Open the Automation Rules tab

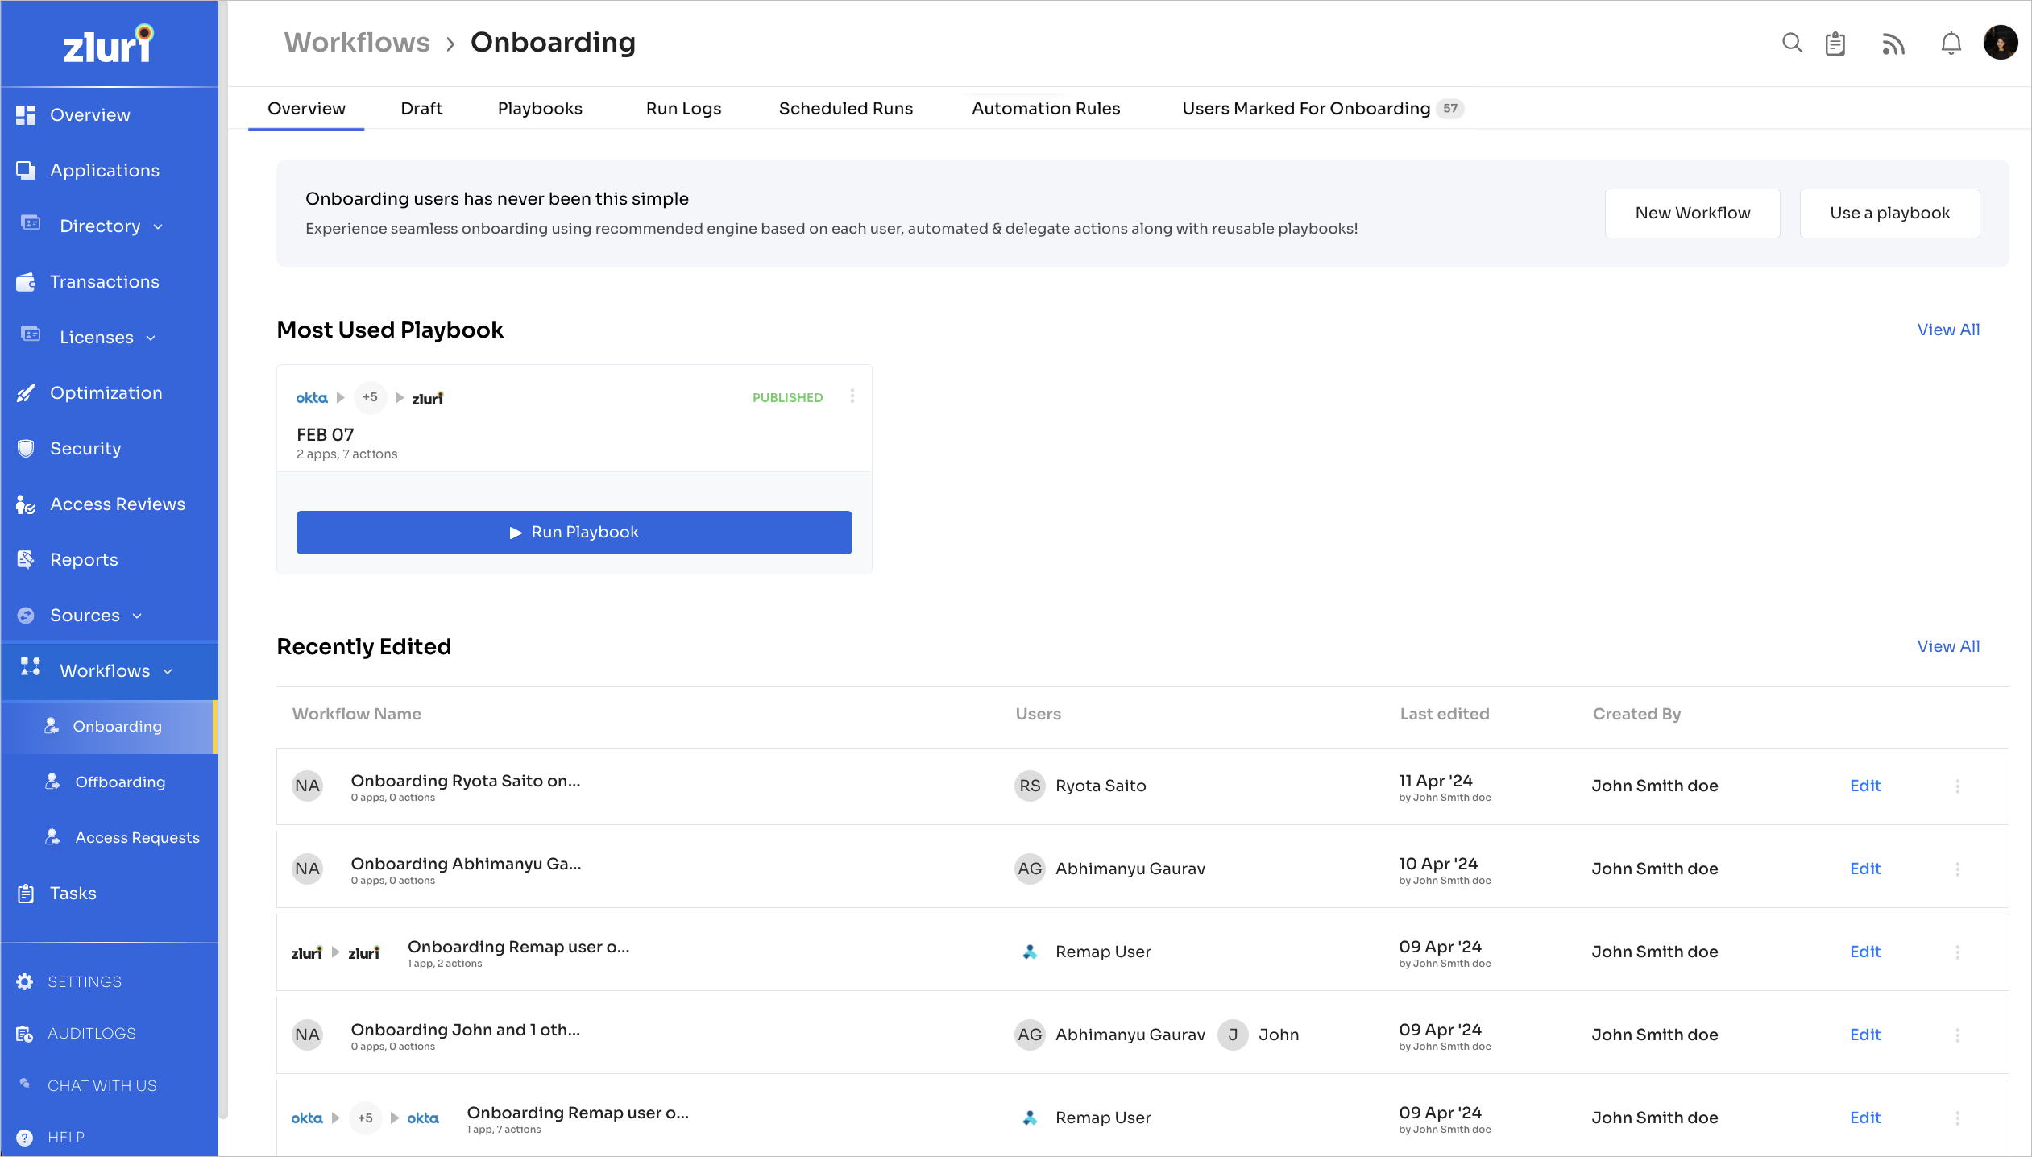point(1045,109)
